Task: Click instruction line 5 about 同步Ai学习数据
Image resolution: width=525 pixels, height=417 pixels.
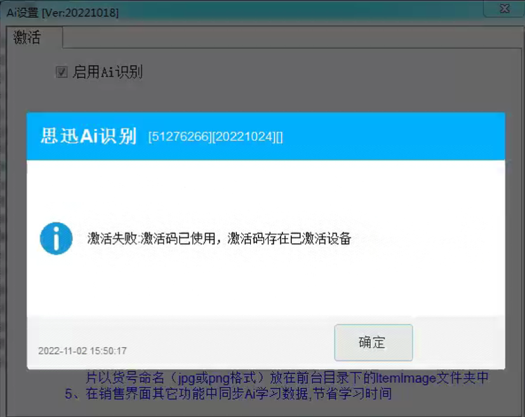Action: pyautogui.click(x=228, y=394)
